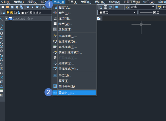Screen dimensions: 166x121
Task: Select the Ellipse arc tool
Action: (2, 64)
